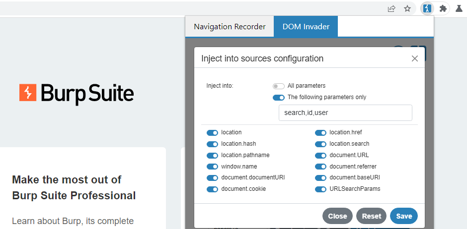This screenshot has height=229, width=467.
Task: Switch to the Navigation Recorder tab
Action: 230,27
